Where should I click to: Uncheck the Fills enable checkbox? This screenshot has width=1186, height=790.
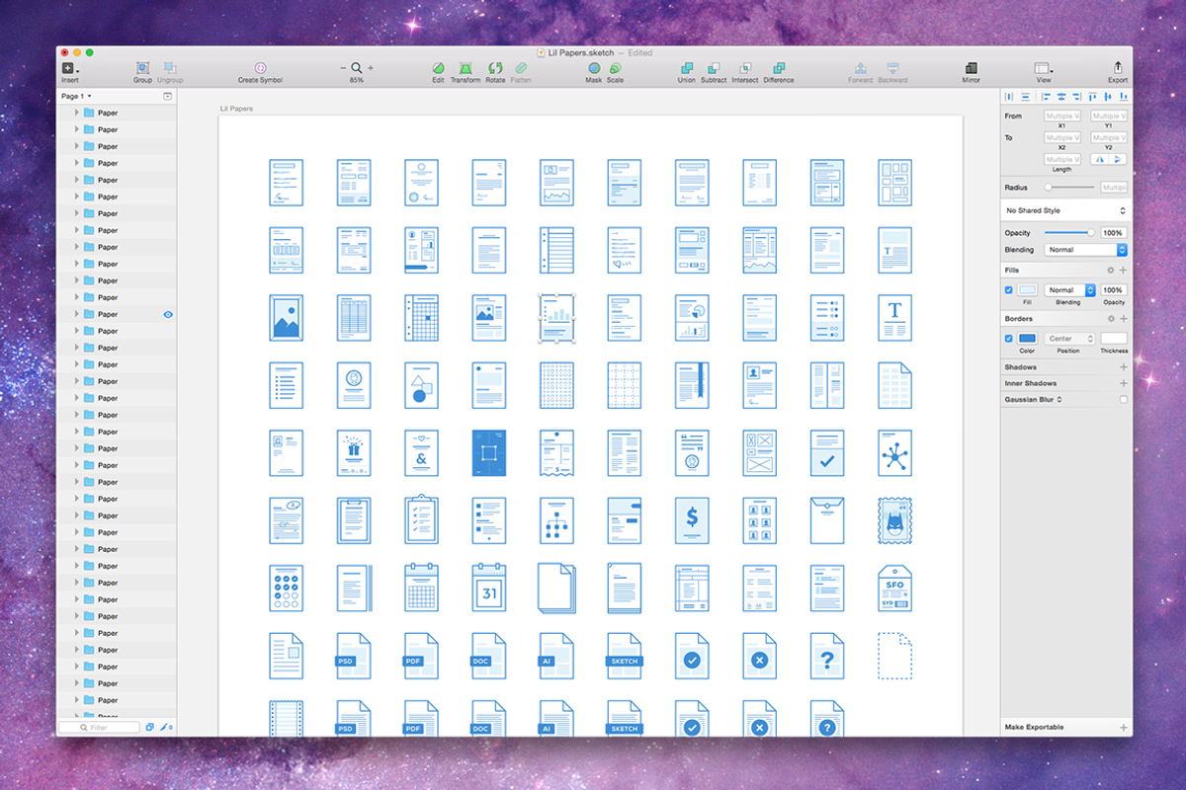(1009, 290)
